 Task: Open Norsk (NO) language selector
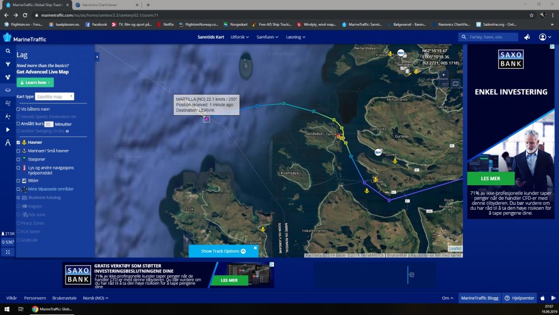point(96,298)
